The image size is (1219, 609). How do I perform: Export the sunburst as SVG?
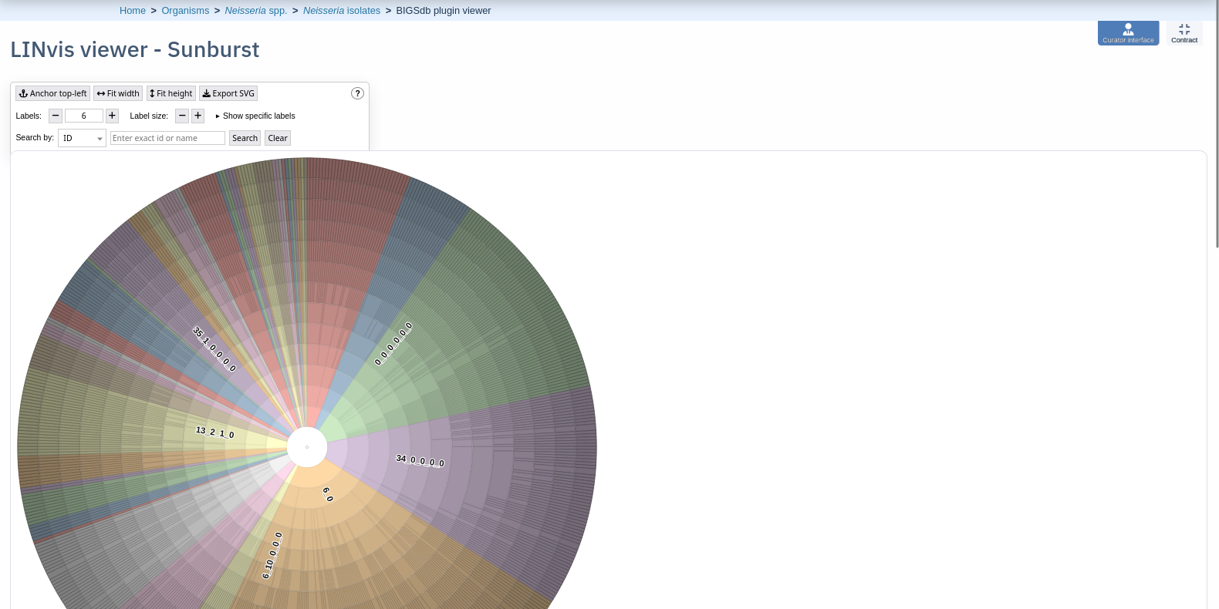click(x=228, y=93)
